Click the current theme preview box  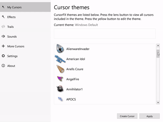click(105, 34)
